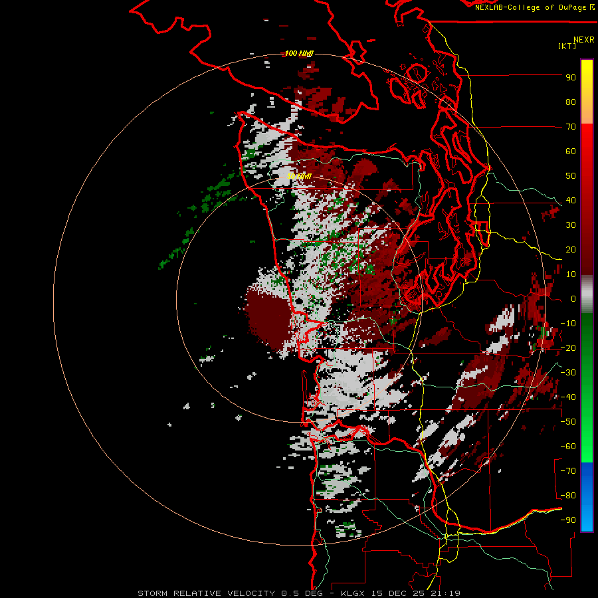The image size is (598, 598).
Task: Pick the gray zero-velocity color bar segment
Action: (x=587, y=294)
